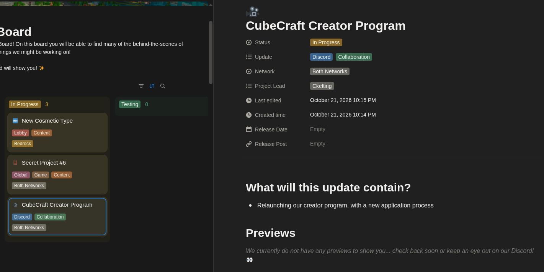Select the Testing column header
Screen dimensions: 544x272
[130, 104]
